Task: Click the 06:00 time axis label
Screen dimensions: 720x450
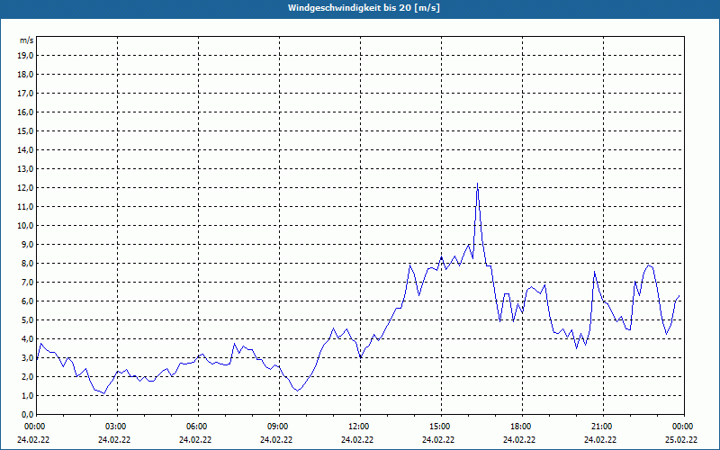Action: [x=198, y=427]
